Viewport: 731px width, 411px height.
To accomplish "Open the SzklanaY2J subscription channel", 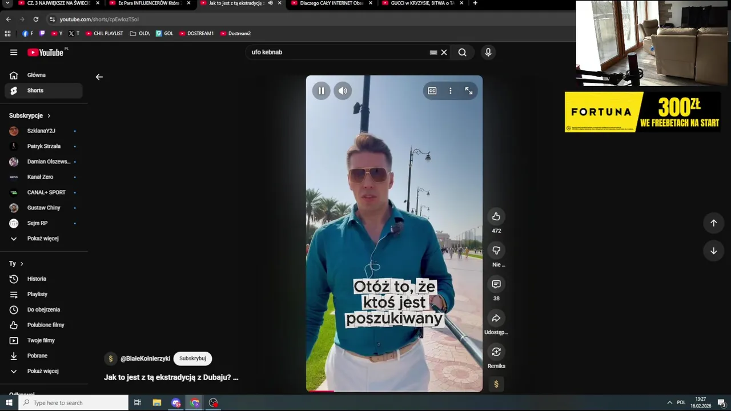I will tap(43, 131).
